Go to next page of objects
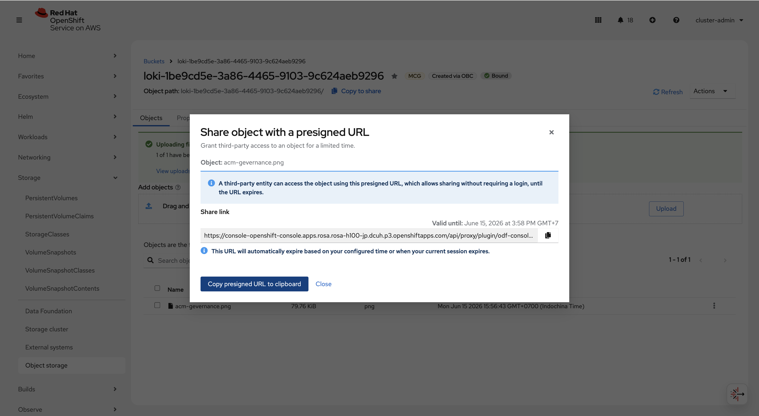759x416 pixels. click(725, 260)
